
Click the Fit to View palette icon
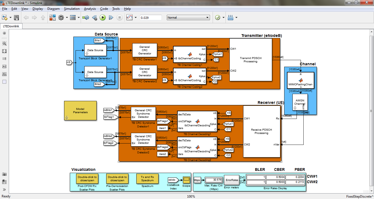tap(4, 51)
